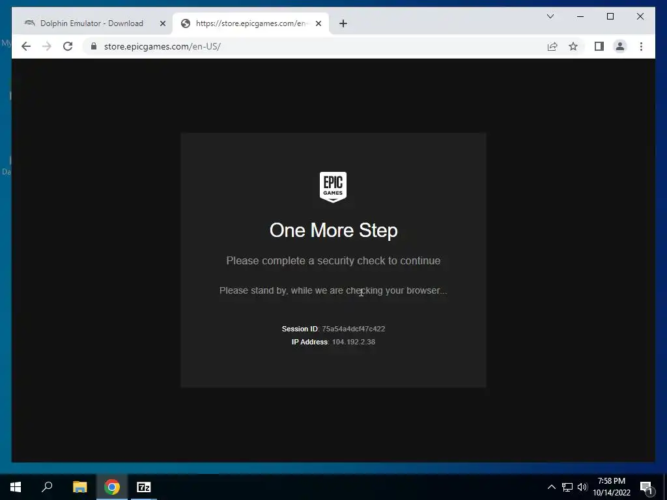Click the 'One More Step' heading

pyautogui.click(x=333, y=230)
